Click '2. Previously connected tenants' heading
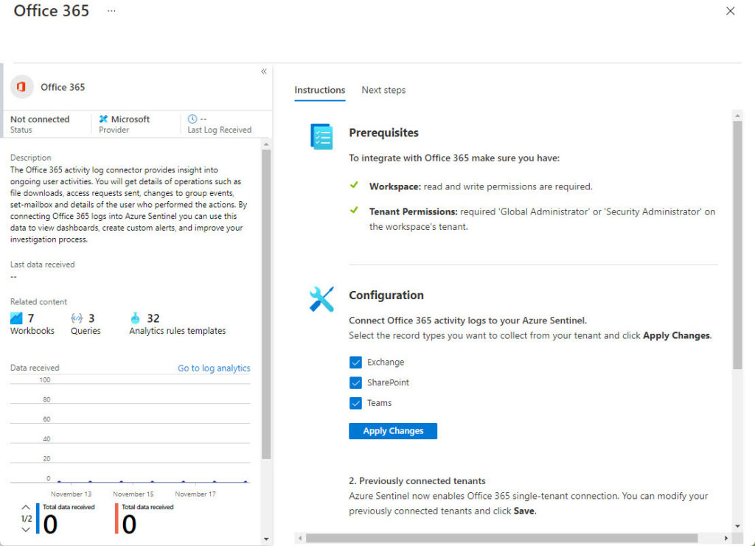Image resolution: width=755 pixels, height=546 pixels. (417, 480)
